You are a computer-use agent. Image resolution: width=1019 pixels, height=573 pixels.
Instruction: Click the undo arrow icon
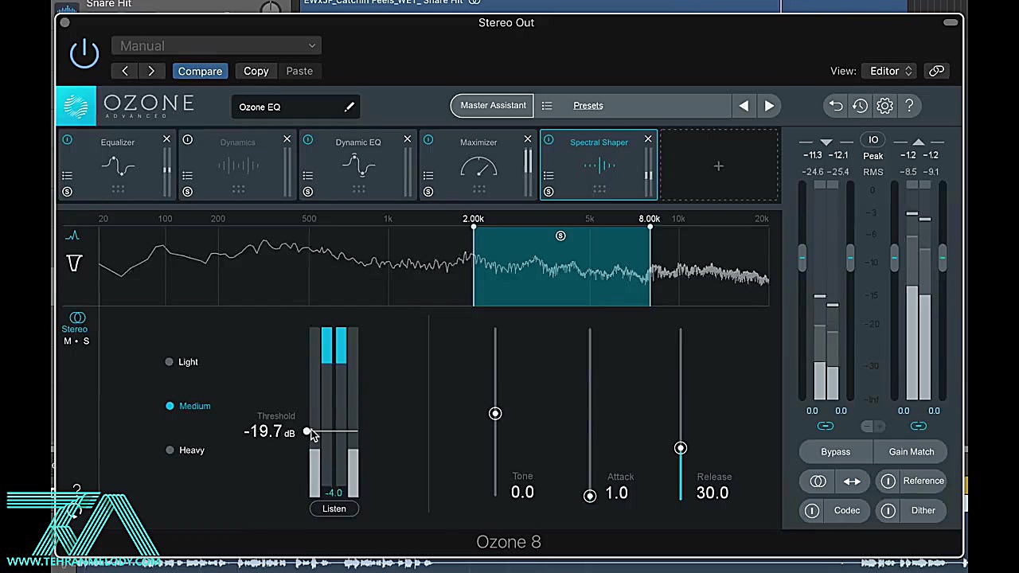(x=835, y=105)
